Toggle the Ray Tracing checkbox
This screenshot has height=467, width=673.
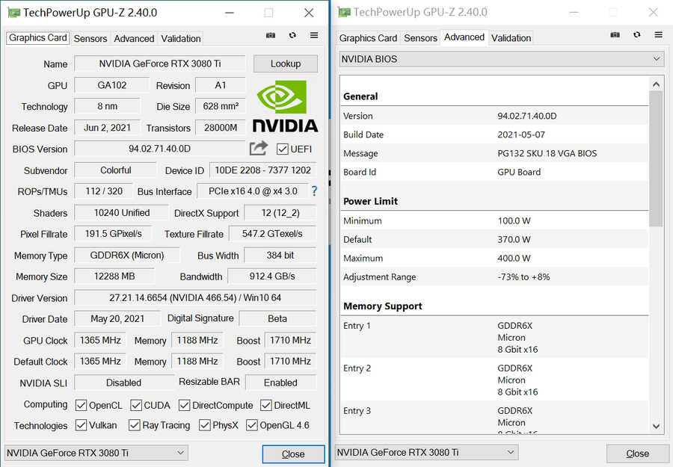point(135,425)
